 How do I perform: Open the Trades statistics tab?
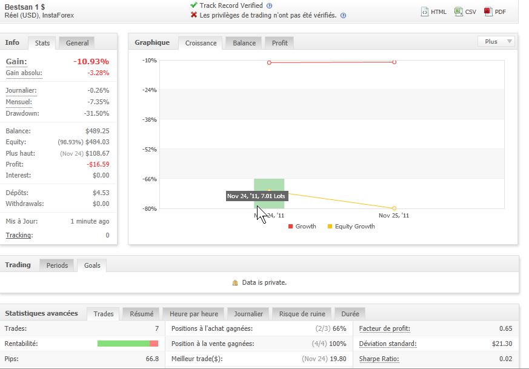(103, 314)
